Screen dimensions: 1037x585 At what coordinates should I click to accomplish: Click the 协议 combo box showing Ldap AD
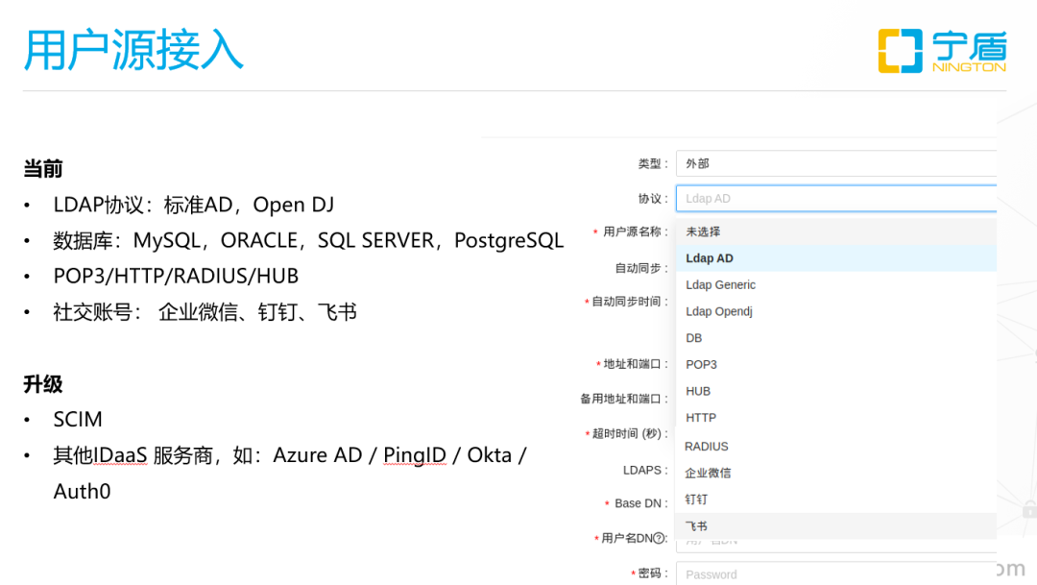click(x=836, y=199)
